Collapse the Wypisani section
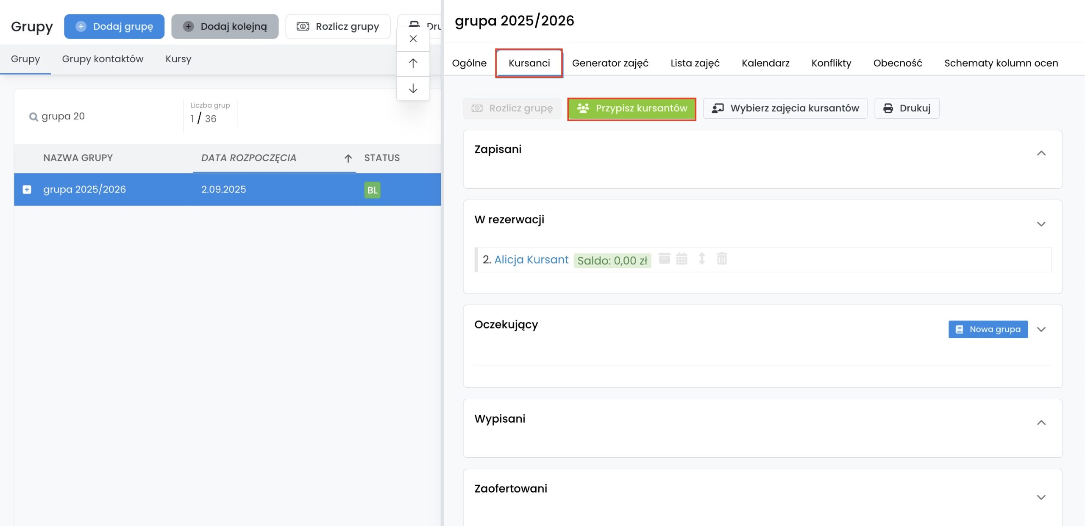 point(1041,423)
